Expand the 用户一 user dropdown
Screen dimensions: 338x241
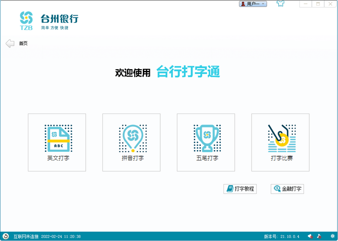(x=253, y=4)
